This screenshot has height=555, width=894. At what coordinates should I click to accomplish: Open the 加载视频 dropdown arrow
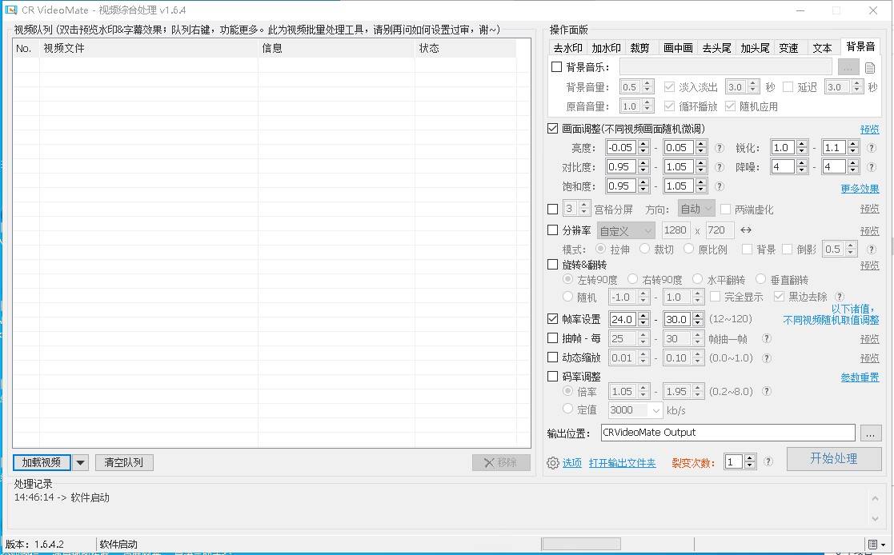point(80,463)
